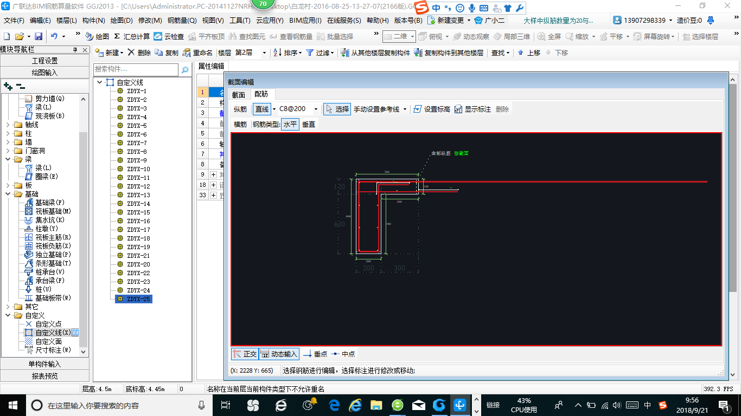Viewport: 741px width, 416px height.
Task: Expand the 轴线 folder in navigator
Action: point(8,125)
